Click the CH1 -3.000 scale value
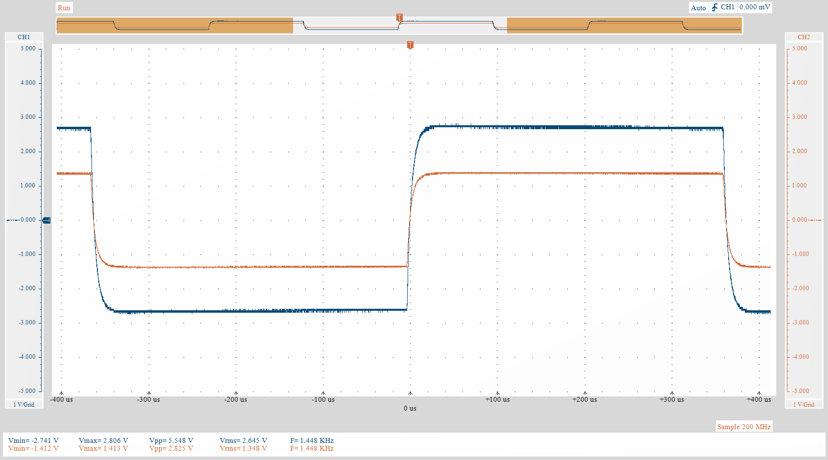This screenshot has width=828, height=460. point(27,322)
